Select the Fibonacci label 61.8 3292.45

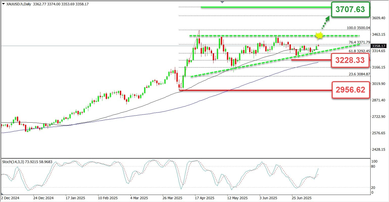point(359,51)
